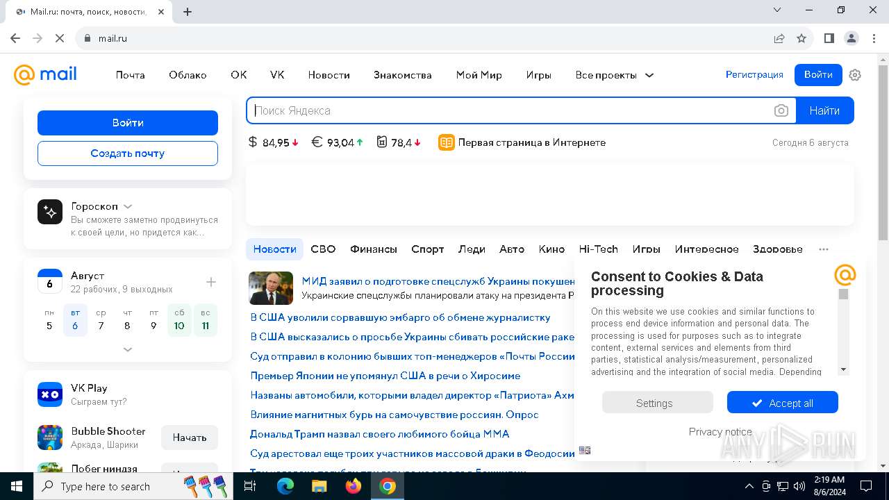Open the Putin news thumbnail

pos(271,288)
